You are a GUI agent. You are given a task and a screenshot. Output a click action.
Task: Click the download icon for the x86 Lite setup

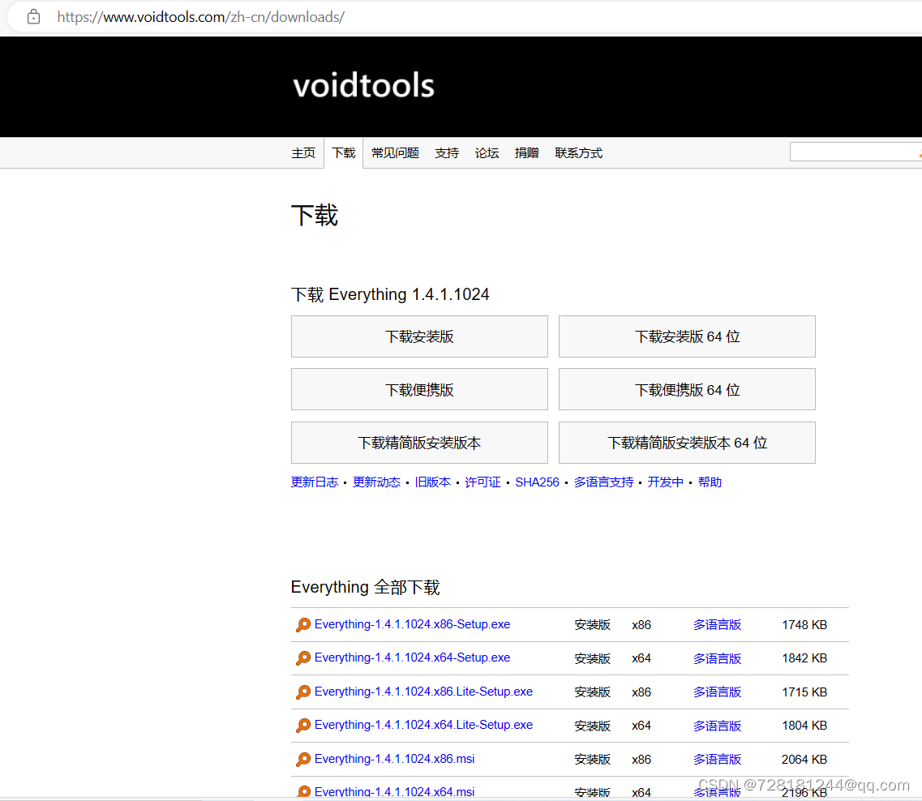point(304,692)
